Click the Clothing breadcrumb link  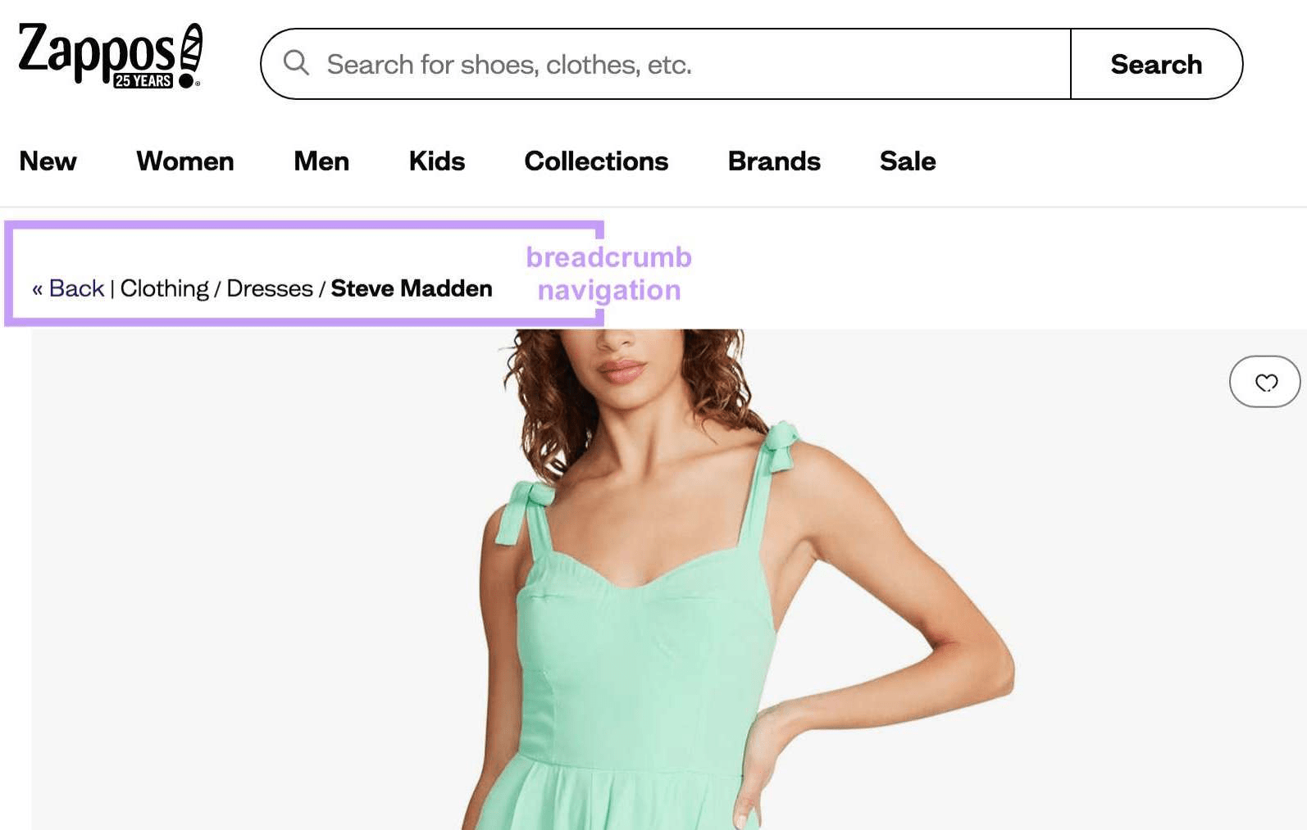point(165,288)
